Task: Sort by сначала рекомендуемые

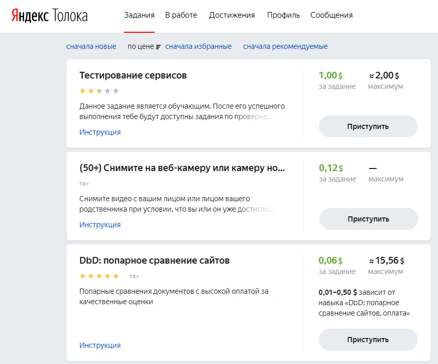Action: pos(285,46)
